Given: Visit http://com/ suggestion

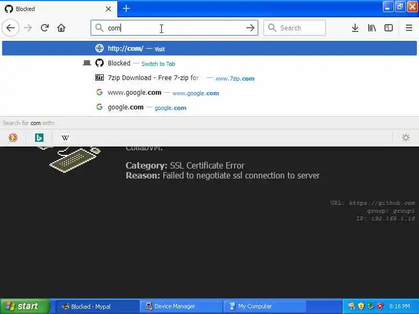Looking at the screenshot, I should pos(210,48).
